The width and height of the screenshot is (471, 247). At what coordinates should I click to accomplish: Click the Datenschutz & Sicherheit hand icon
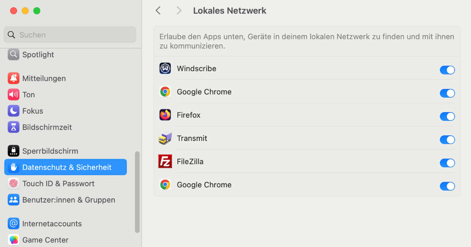coord(13,168)
